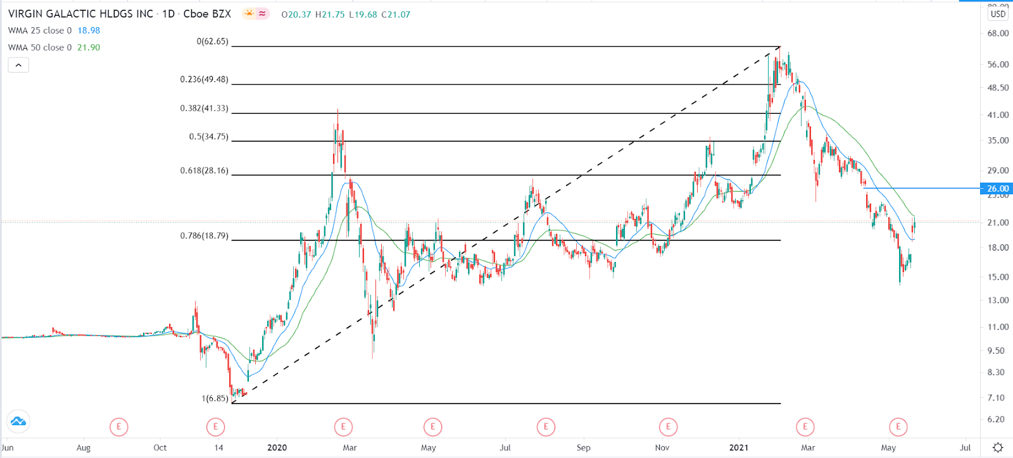Select the 0.618(28.16) Fibonacci level label
Viewport: 1013px width, 458px height.
click(204, 171)
